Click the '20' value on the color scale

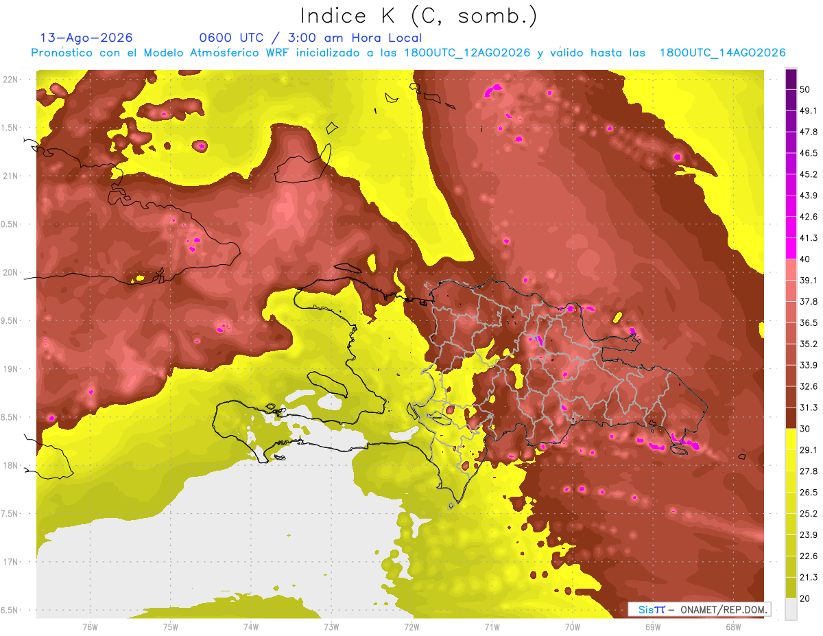[805, 599]
